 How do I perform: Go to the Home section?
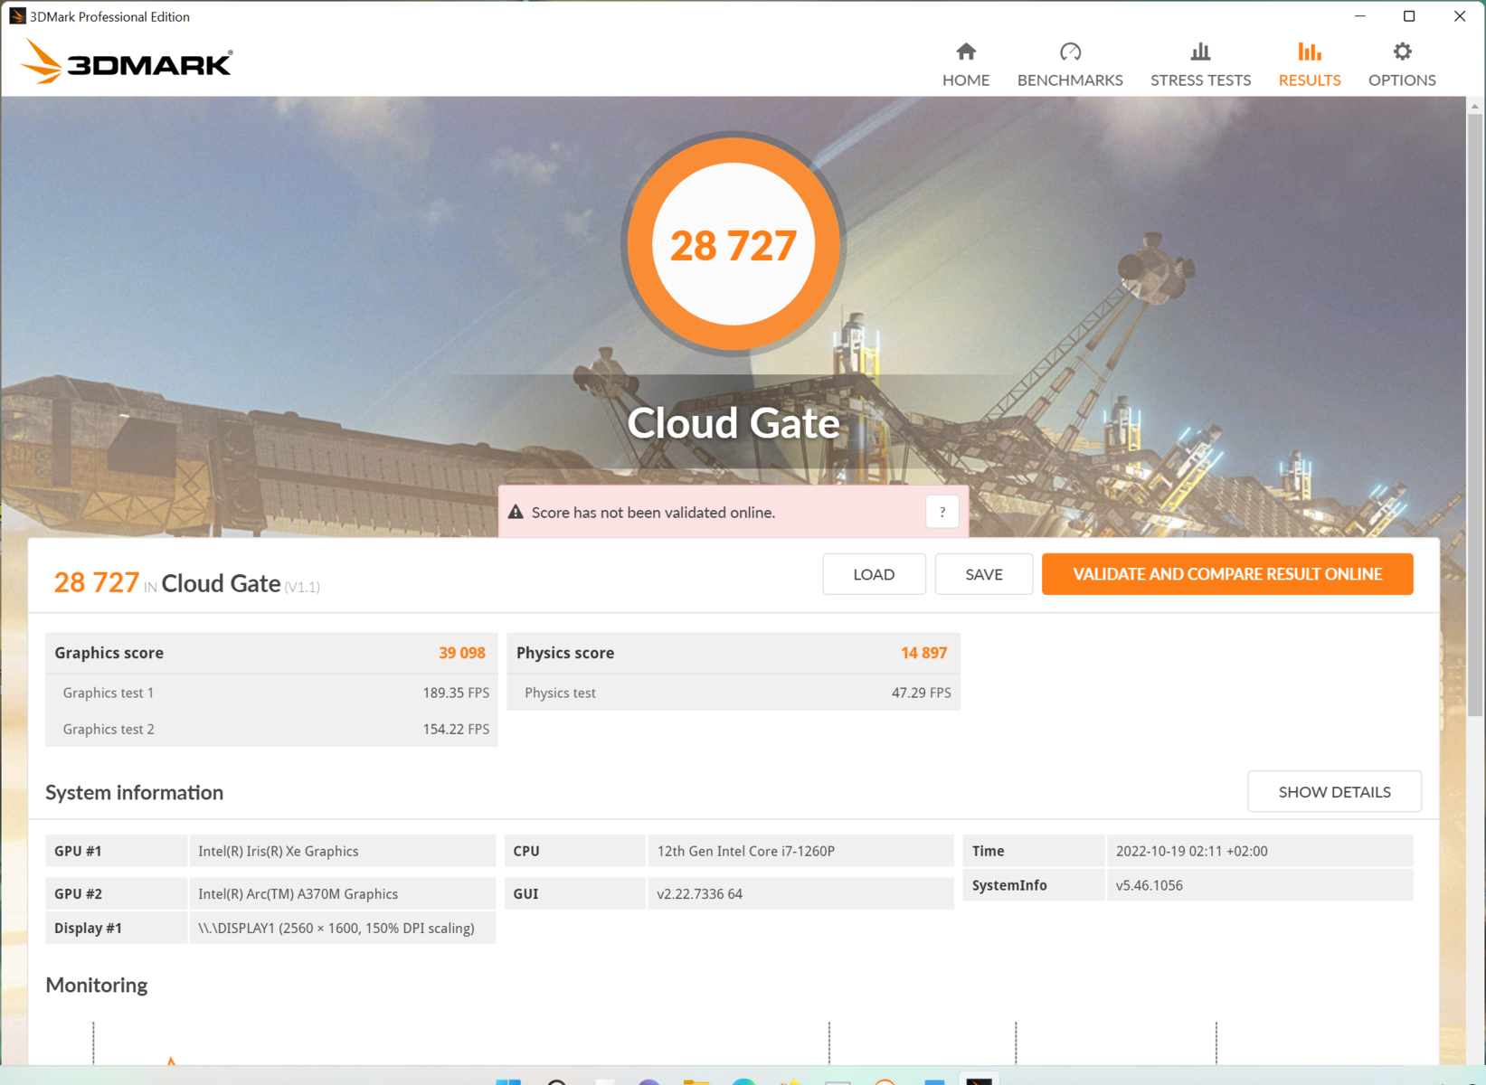(965, 64)
